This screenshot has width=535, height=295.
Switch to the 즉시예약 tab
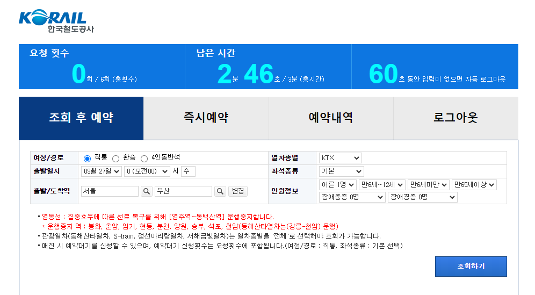coord(206,118)
